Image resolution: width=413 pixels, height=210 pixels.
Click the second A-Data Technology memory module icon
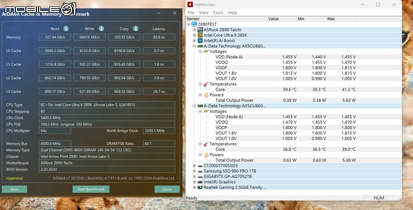coord(200,106)
